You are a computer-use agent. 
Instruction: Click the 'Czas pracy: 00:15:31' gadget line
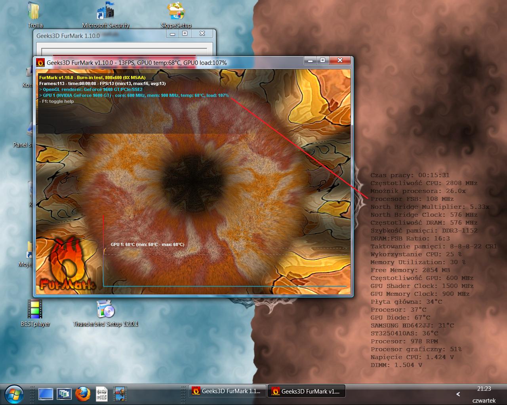410,175
